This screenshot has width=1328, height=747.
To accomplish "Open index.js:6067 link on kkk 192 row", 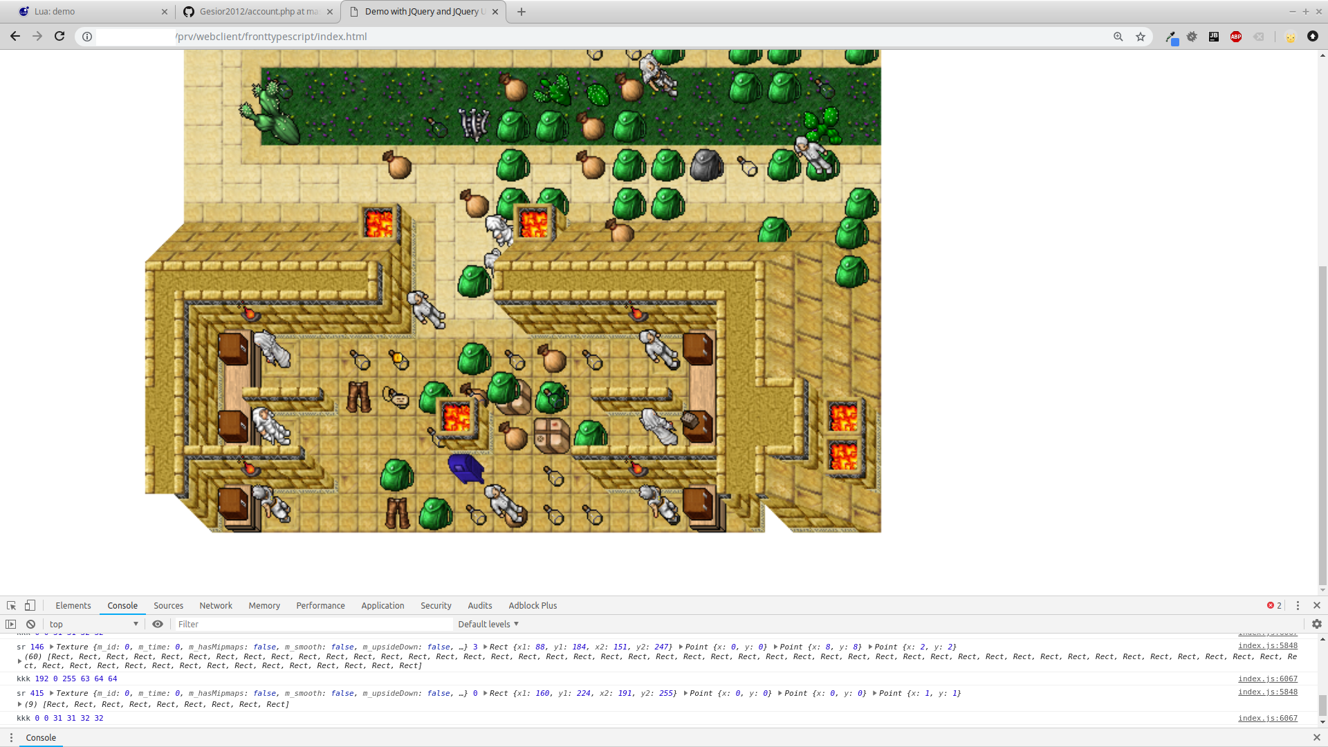I will 1268,679.
